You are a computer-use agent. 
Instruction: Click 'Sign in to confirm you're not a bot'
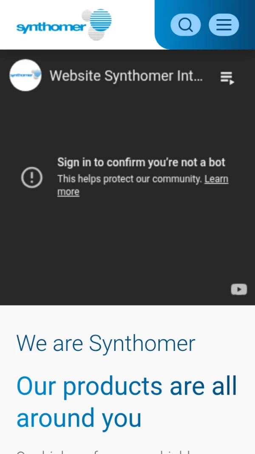click(x=141, y=162)
